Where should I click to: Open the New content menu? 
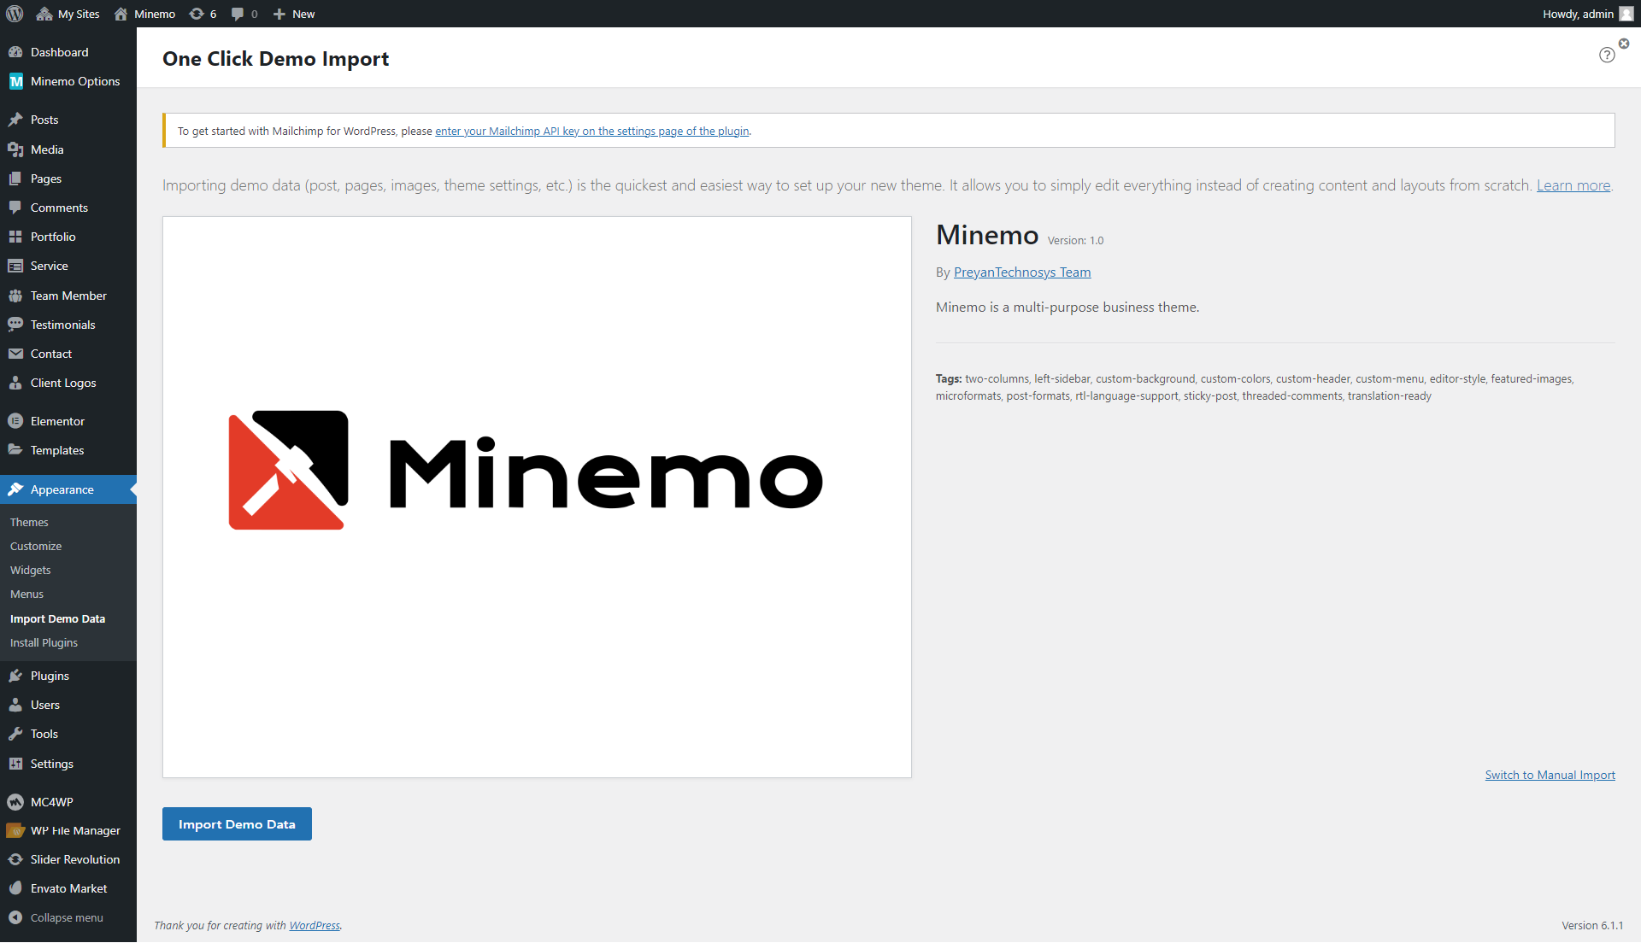click(294, 14)
